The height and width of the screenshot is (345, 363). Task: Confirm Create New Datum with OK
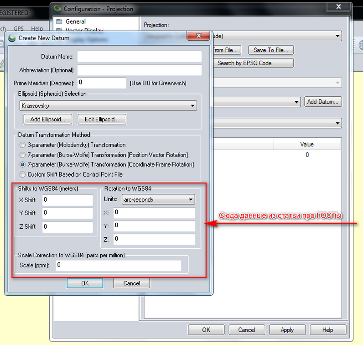85,283
